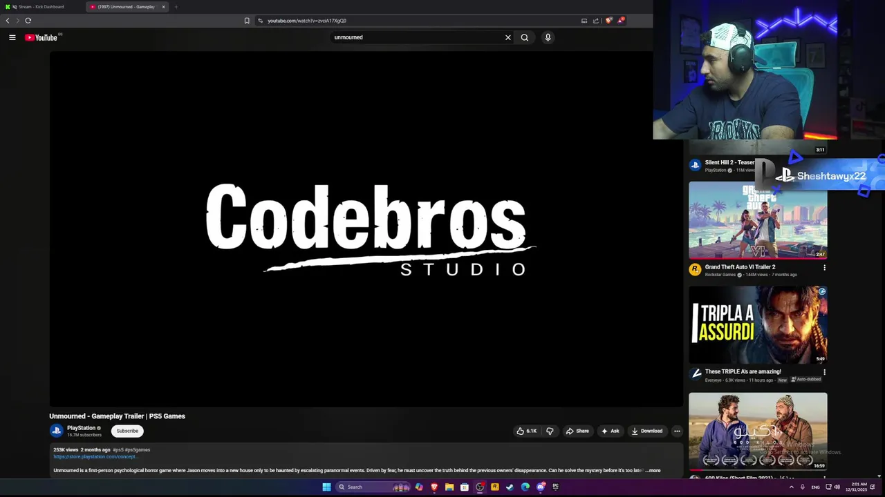Switch to Stream - Kick Dashboard tab
This screenshot has width=885, height=497.
pos(41,7)
